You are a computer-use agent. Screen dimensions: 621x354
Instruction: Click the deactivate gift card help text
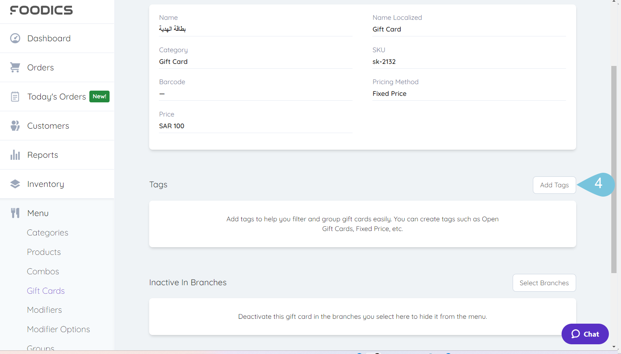(x=362, y=316)
